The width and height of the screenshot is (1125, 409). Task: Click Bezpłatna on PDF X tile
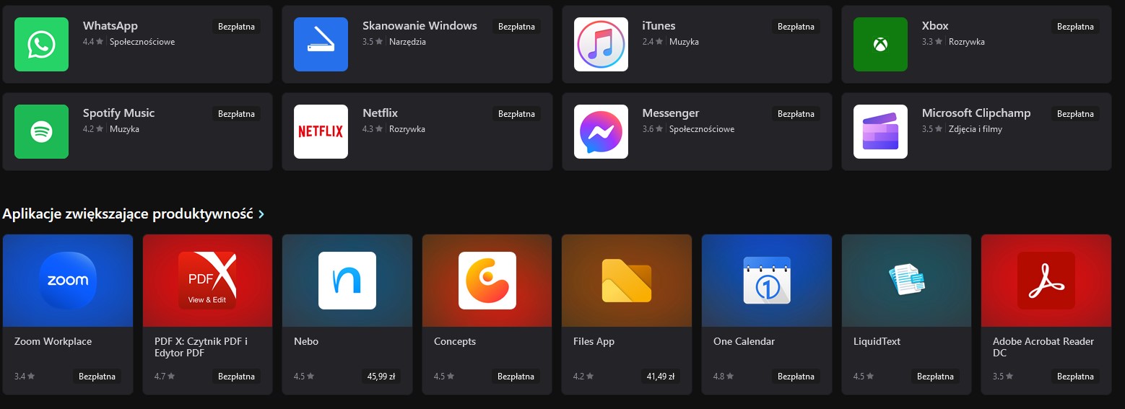click(x=236, y=377)
